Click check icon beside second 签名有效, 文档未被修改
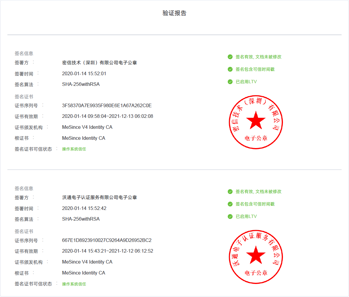Screen dimensions: 349x297 (x=230, y=192)
